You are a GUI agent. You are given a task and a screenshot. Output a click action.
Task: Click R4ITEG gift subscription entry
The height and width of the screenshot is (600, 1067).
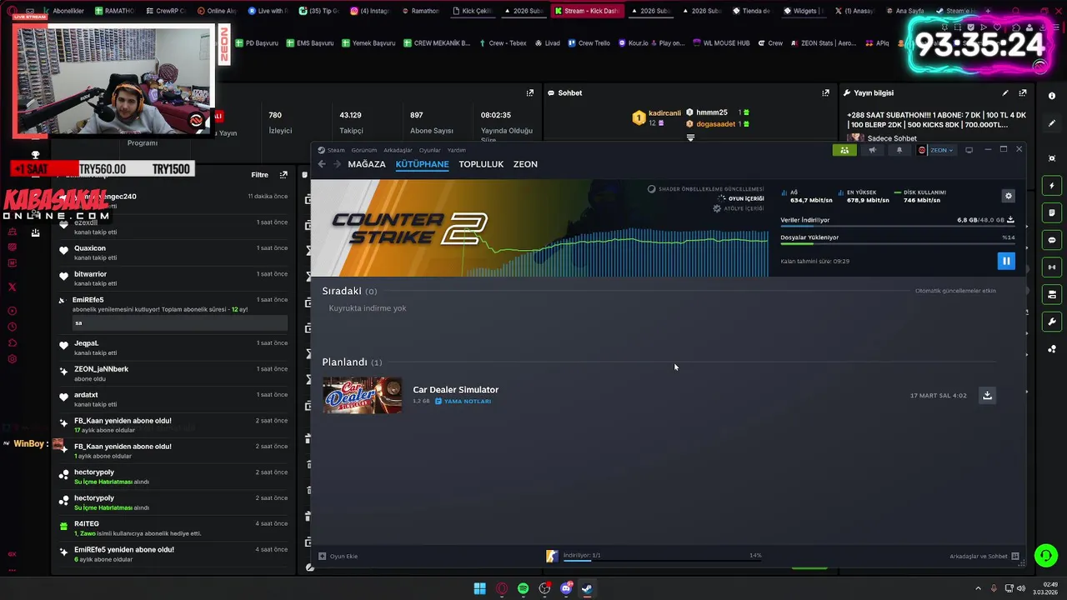[173, 528]
